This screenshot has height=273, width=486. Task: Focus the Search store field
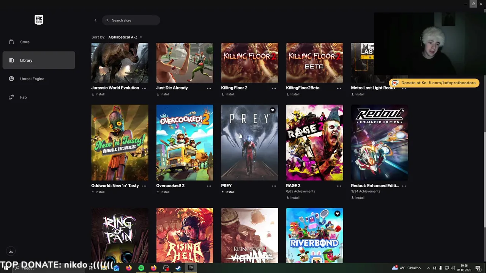(131, 20)
